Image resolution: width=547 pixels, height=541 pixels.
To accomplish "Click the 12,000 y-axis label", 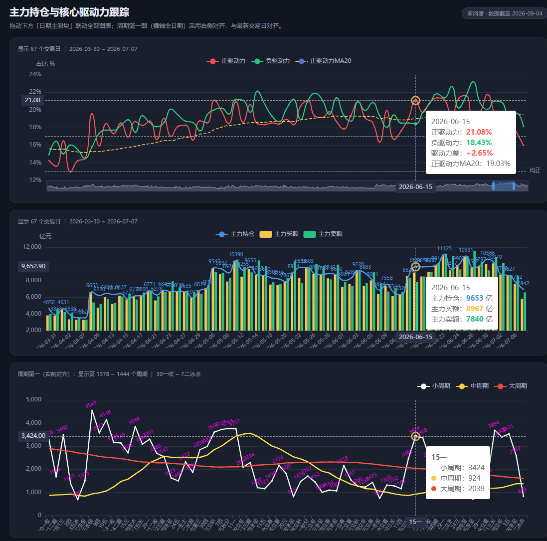I will pos(32,247).
